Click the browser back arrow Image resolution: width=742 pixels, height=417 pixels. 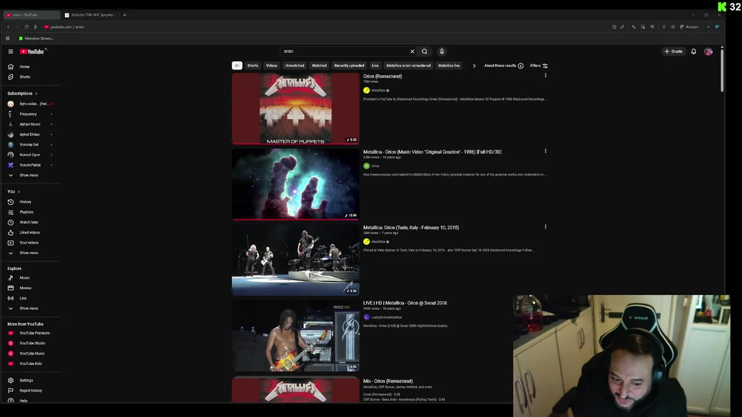8,27
